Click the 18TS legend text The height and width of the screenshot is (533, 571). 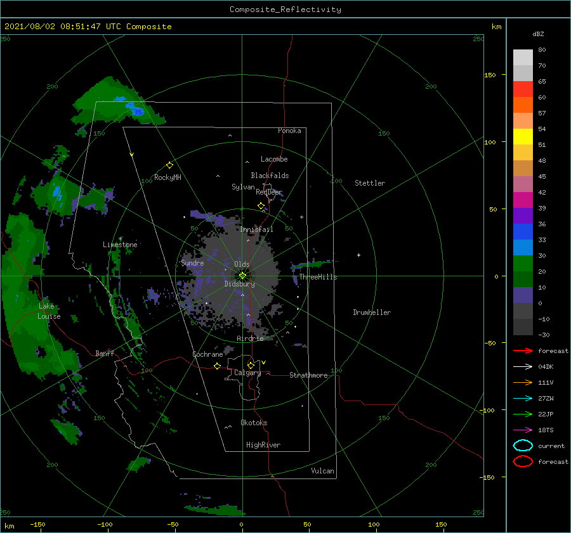click(546, 430)
